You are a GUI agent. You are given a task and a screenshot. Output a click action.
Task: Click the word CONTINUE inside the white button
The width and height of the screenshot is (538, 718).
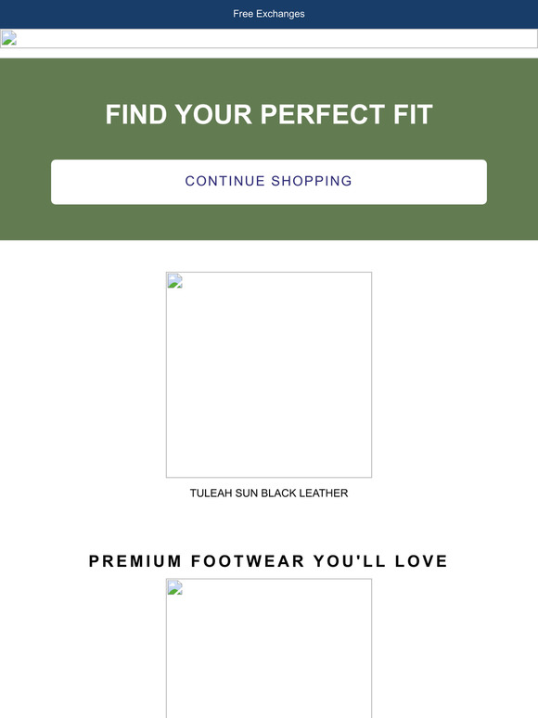tap(224, 181)
